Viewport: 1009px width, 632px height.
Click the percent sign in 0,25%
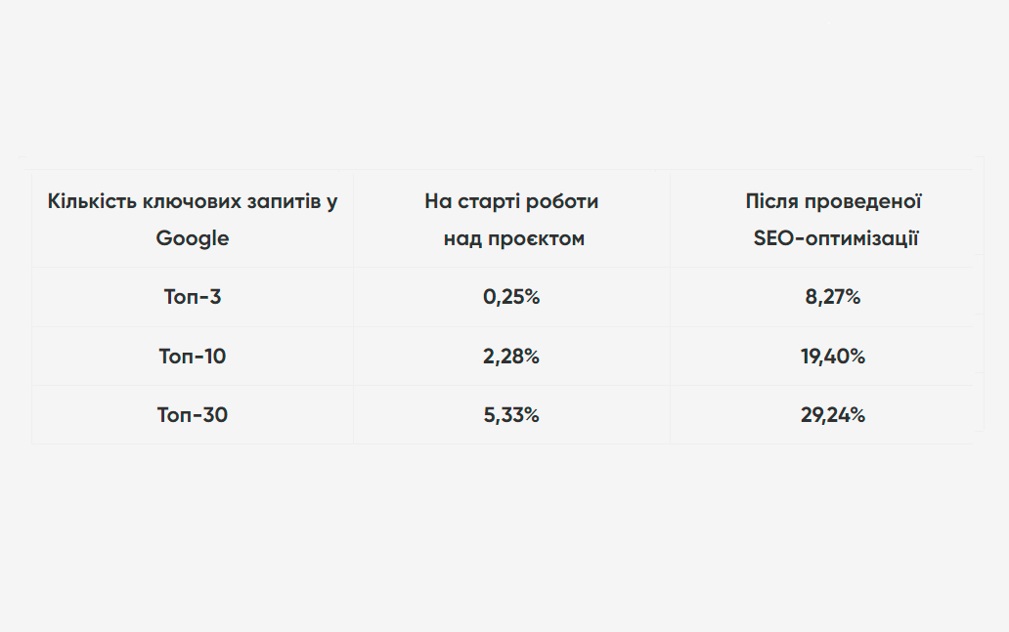(532, 296)
